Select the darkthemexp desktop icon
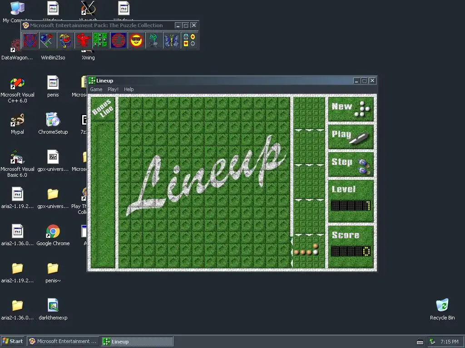Screen dimensions: 465x348 click(53, 309)
